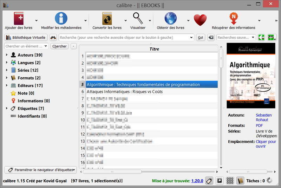Open the Obtenir des livres dropdown arrow
Image resolution: width=281 pixels, height=188 pixels.
(188, 21)
